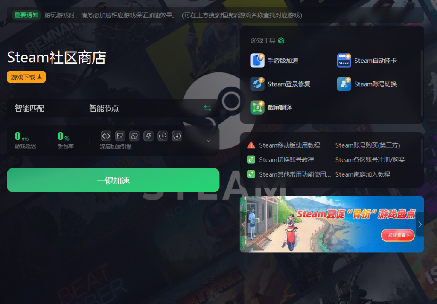
Task: Open Steam账号购买(第三方) link
Action: 367,145
